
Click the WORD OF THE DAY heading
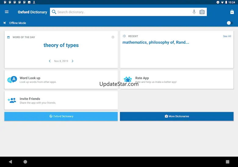[24, 37]
